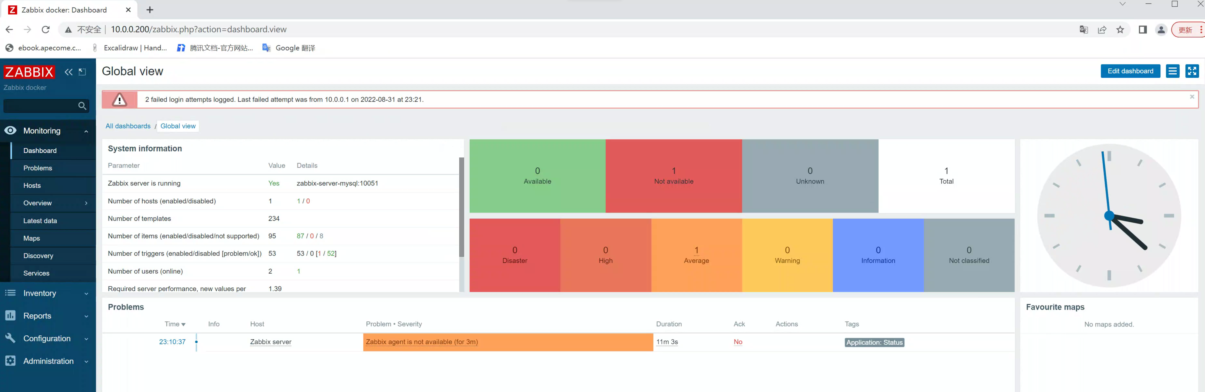
Task: Expand the Inventory menu section
Action: point(86,294)
